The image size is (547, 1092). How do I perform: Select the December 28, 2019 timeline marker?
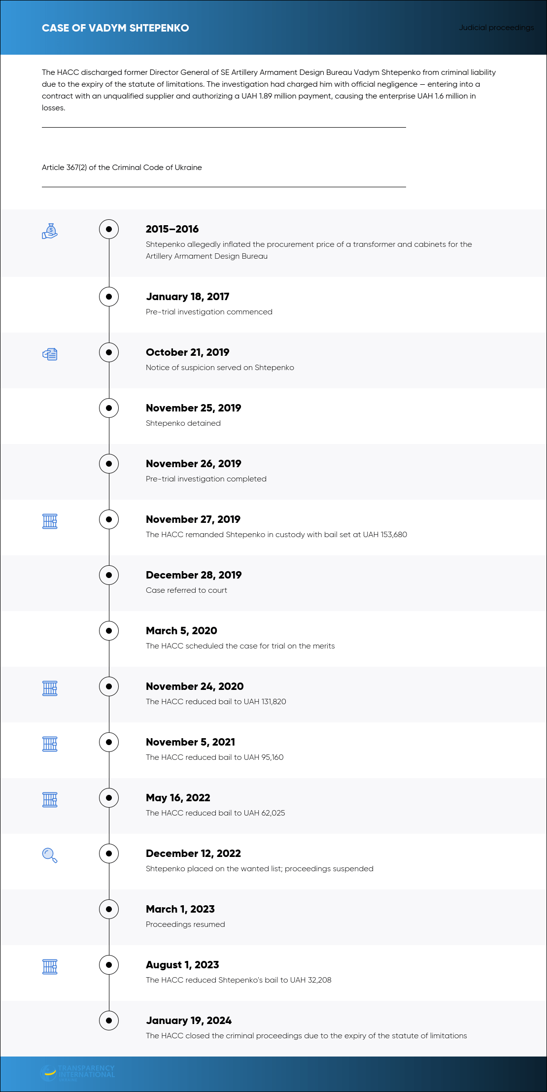click(109, 575)
